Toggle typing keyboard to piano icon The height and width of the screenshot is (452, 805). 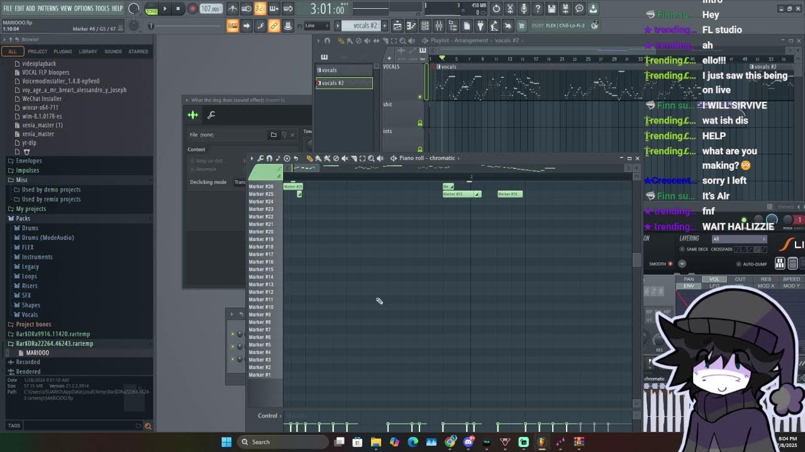coord(233,26)
